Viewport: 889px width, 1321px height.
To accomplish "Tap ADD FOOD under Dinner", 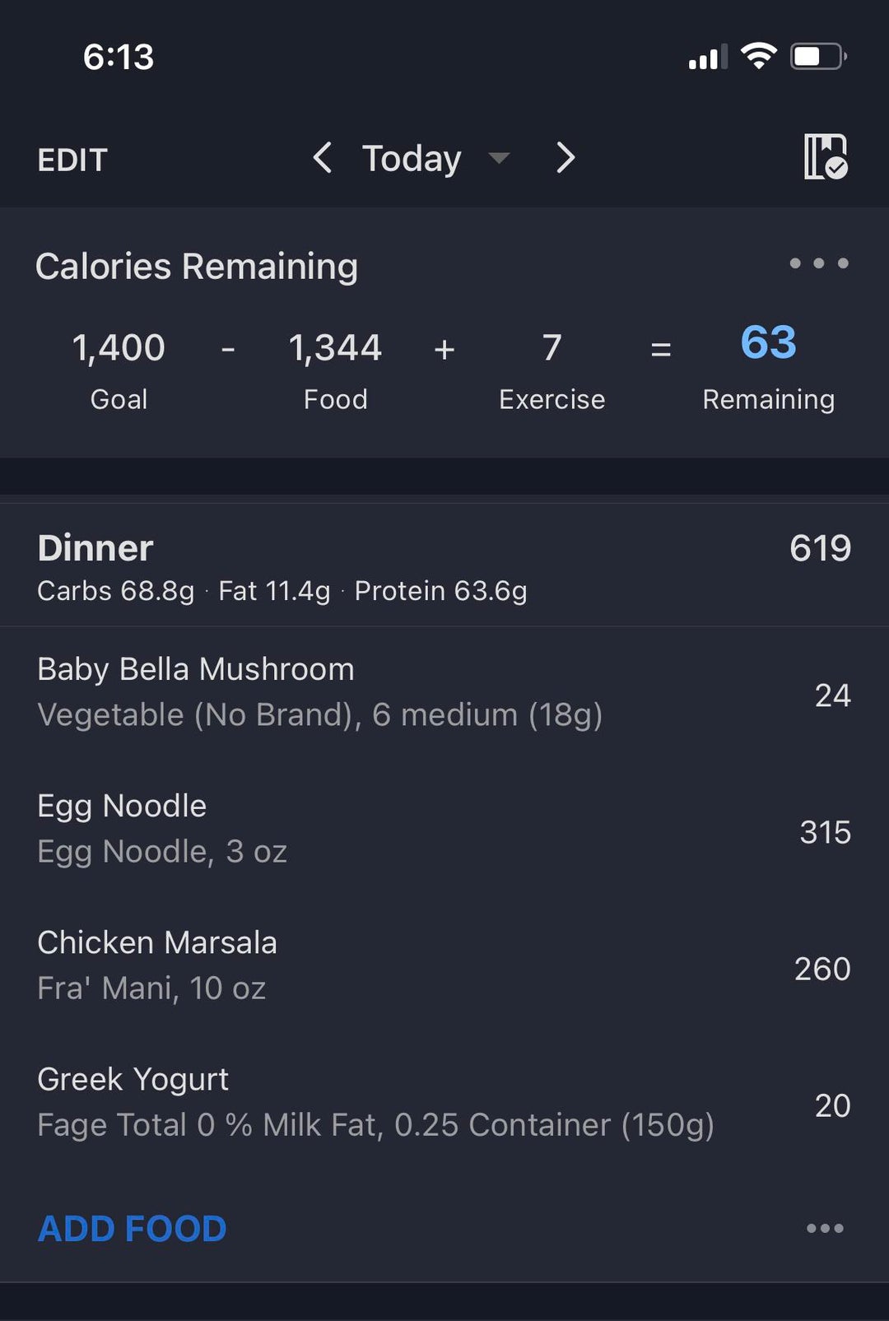I will pyautogui.click(x=132, y=1228).
